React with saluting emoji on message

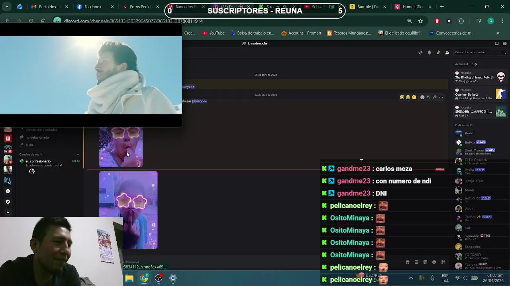click(414, 97)
